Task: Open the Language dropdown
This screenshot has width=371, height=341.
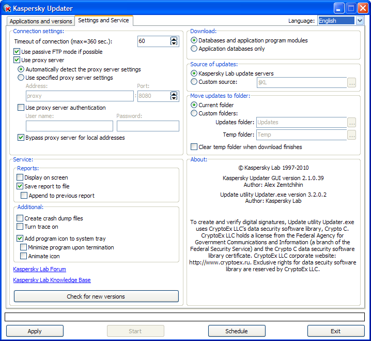Action: click(x=360, y=21)
